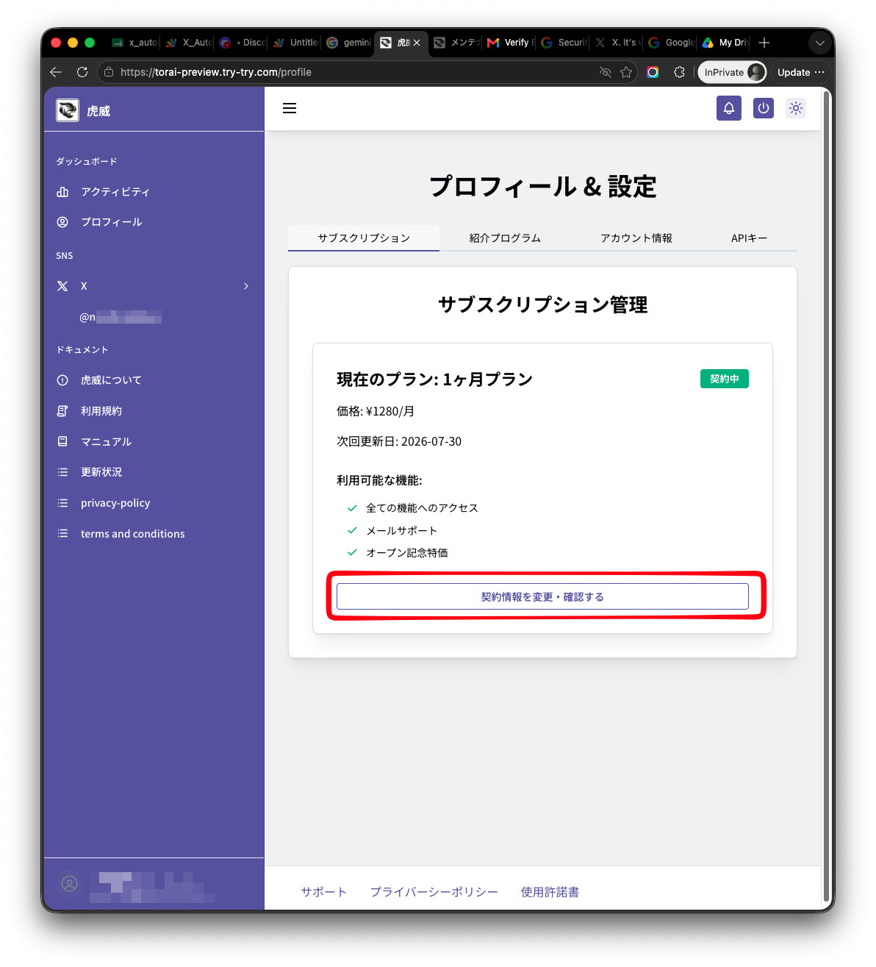The image size is (876, 967).
Task: Click the X logo icon in the sidebar
Action: 62,286
